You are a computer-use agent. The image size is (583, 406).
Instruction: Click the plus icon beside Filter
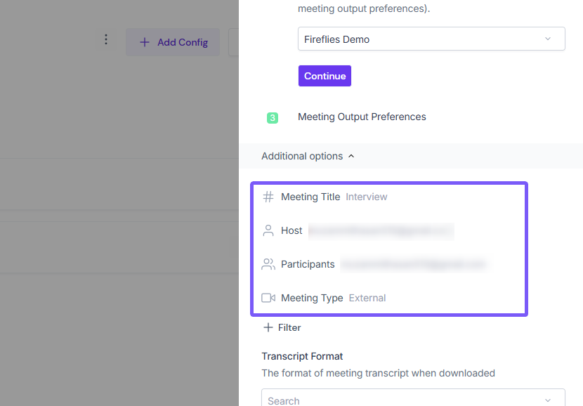268,327
